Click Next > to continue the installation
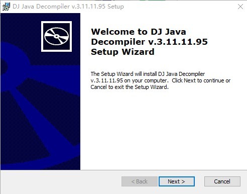 [x=177, y=181]
